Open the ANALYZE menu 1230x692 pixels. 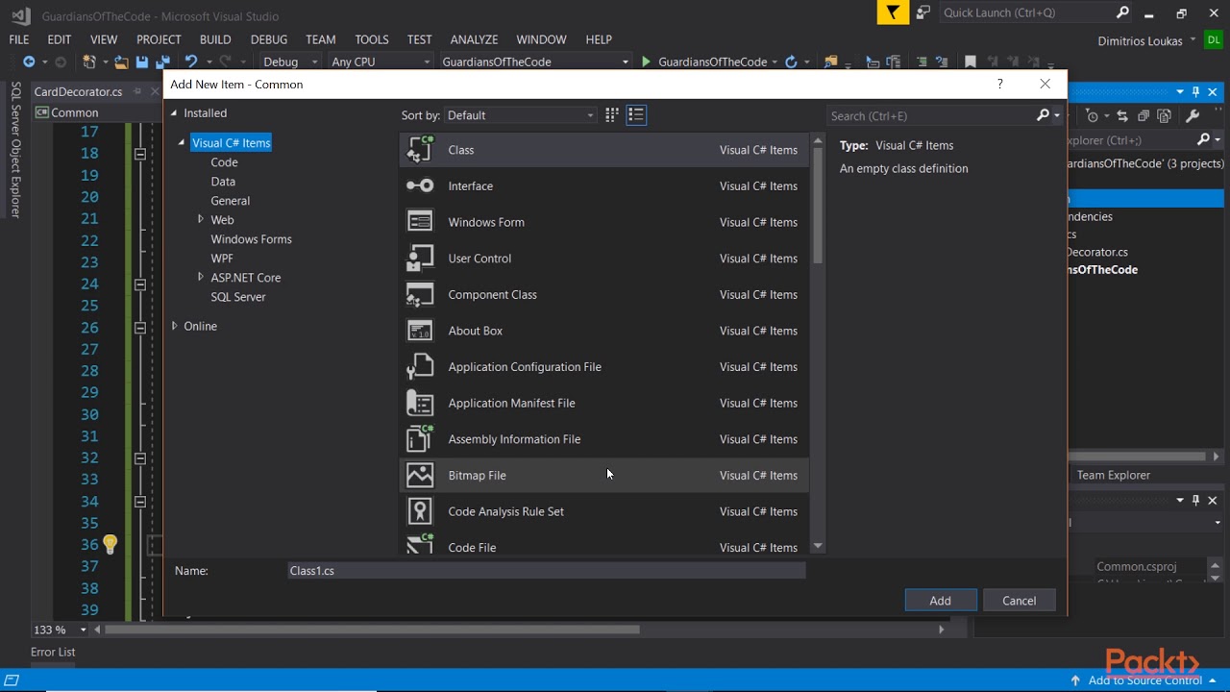(x=474, y=39)
